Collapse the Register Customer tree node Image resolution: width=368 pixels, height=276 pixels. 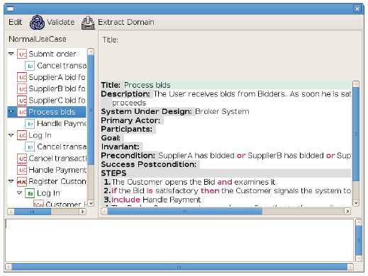point(11,181)
